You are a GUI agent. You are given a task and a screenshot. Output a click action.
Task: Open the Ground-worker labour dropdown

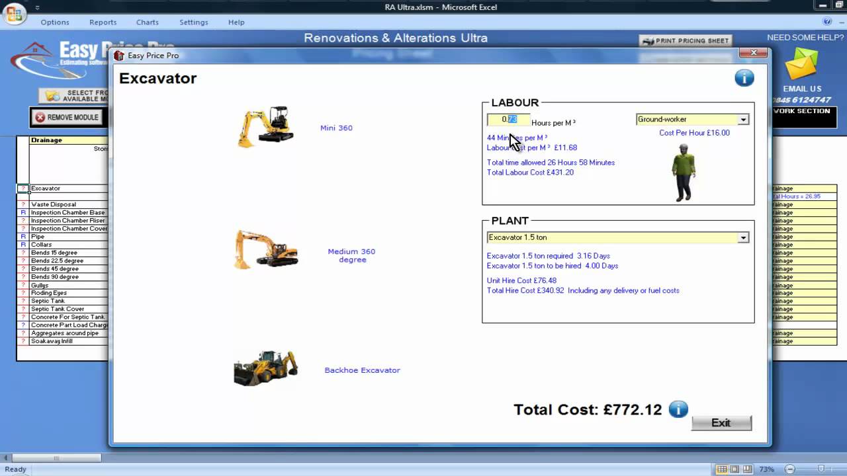pyautogui.click(x=743, y=120)
